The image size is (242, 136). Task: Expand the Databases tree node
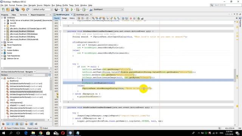(x=2, y=18)
